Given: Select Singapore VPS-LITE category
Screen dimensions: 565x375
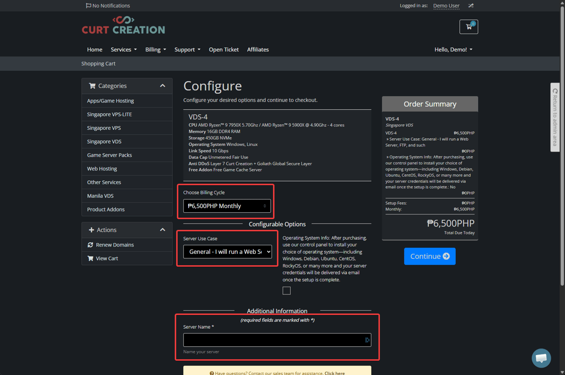Looking at the screenshot, I should coord(127,114).
